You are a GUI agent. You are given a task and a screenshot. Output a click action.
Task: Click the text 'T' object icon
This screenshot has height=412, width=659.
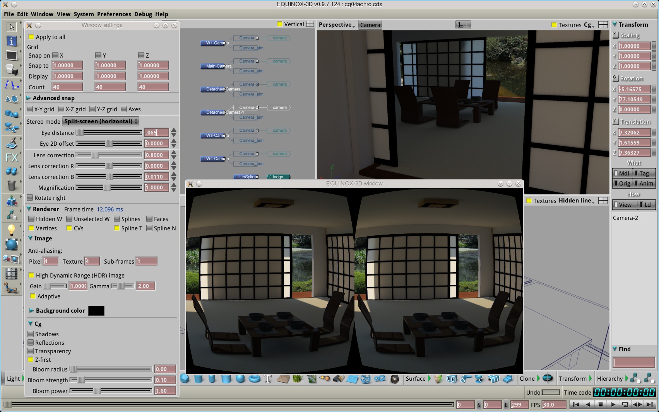tap(268, 379)
